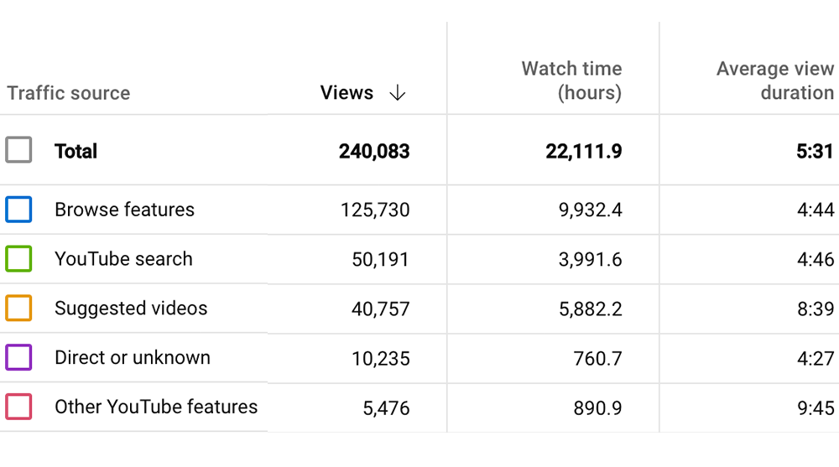This screenshot has height=467, width=839.
Task: Open the Other YouTube features source
Action: click(x=156, y=407)
